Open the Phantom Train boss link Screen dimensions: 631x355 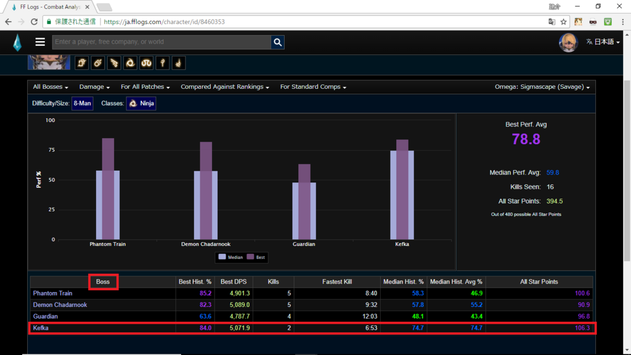(x=52, y=293)
